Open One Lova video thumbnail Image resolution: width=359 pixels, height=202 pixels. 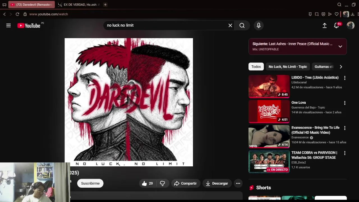[269, 111]
